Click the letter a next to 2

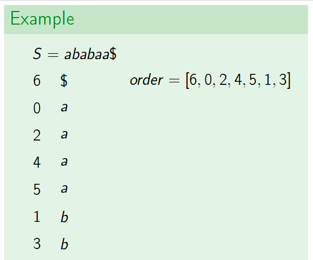pos(64,135)
